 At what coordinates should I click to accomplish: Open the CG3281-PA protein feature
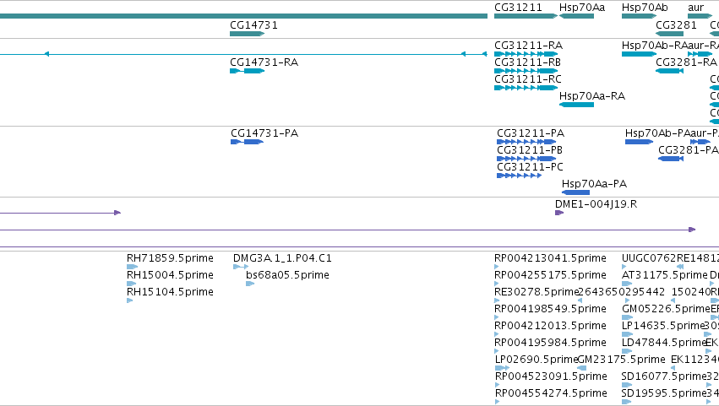[x=671, y=159]
